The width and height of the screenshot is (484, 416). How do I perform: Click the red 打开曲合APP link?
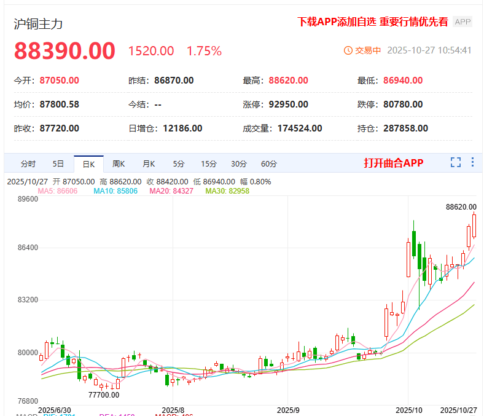(x=393, y=163)
